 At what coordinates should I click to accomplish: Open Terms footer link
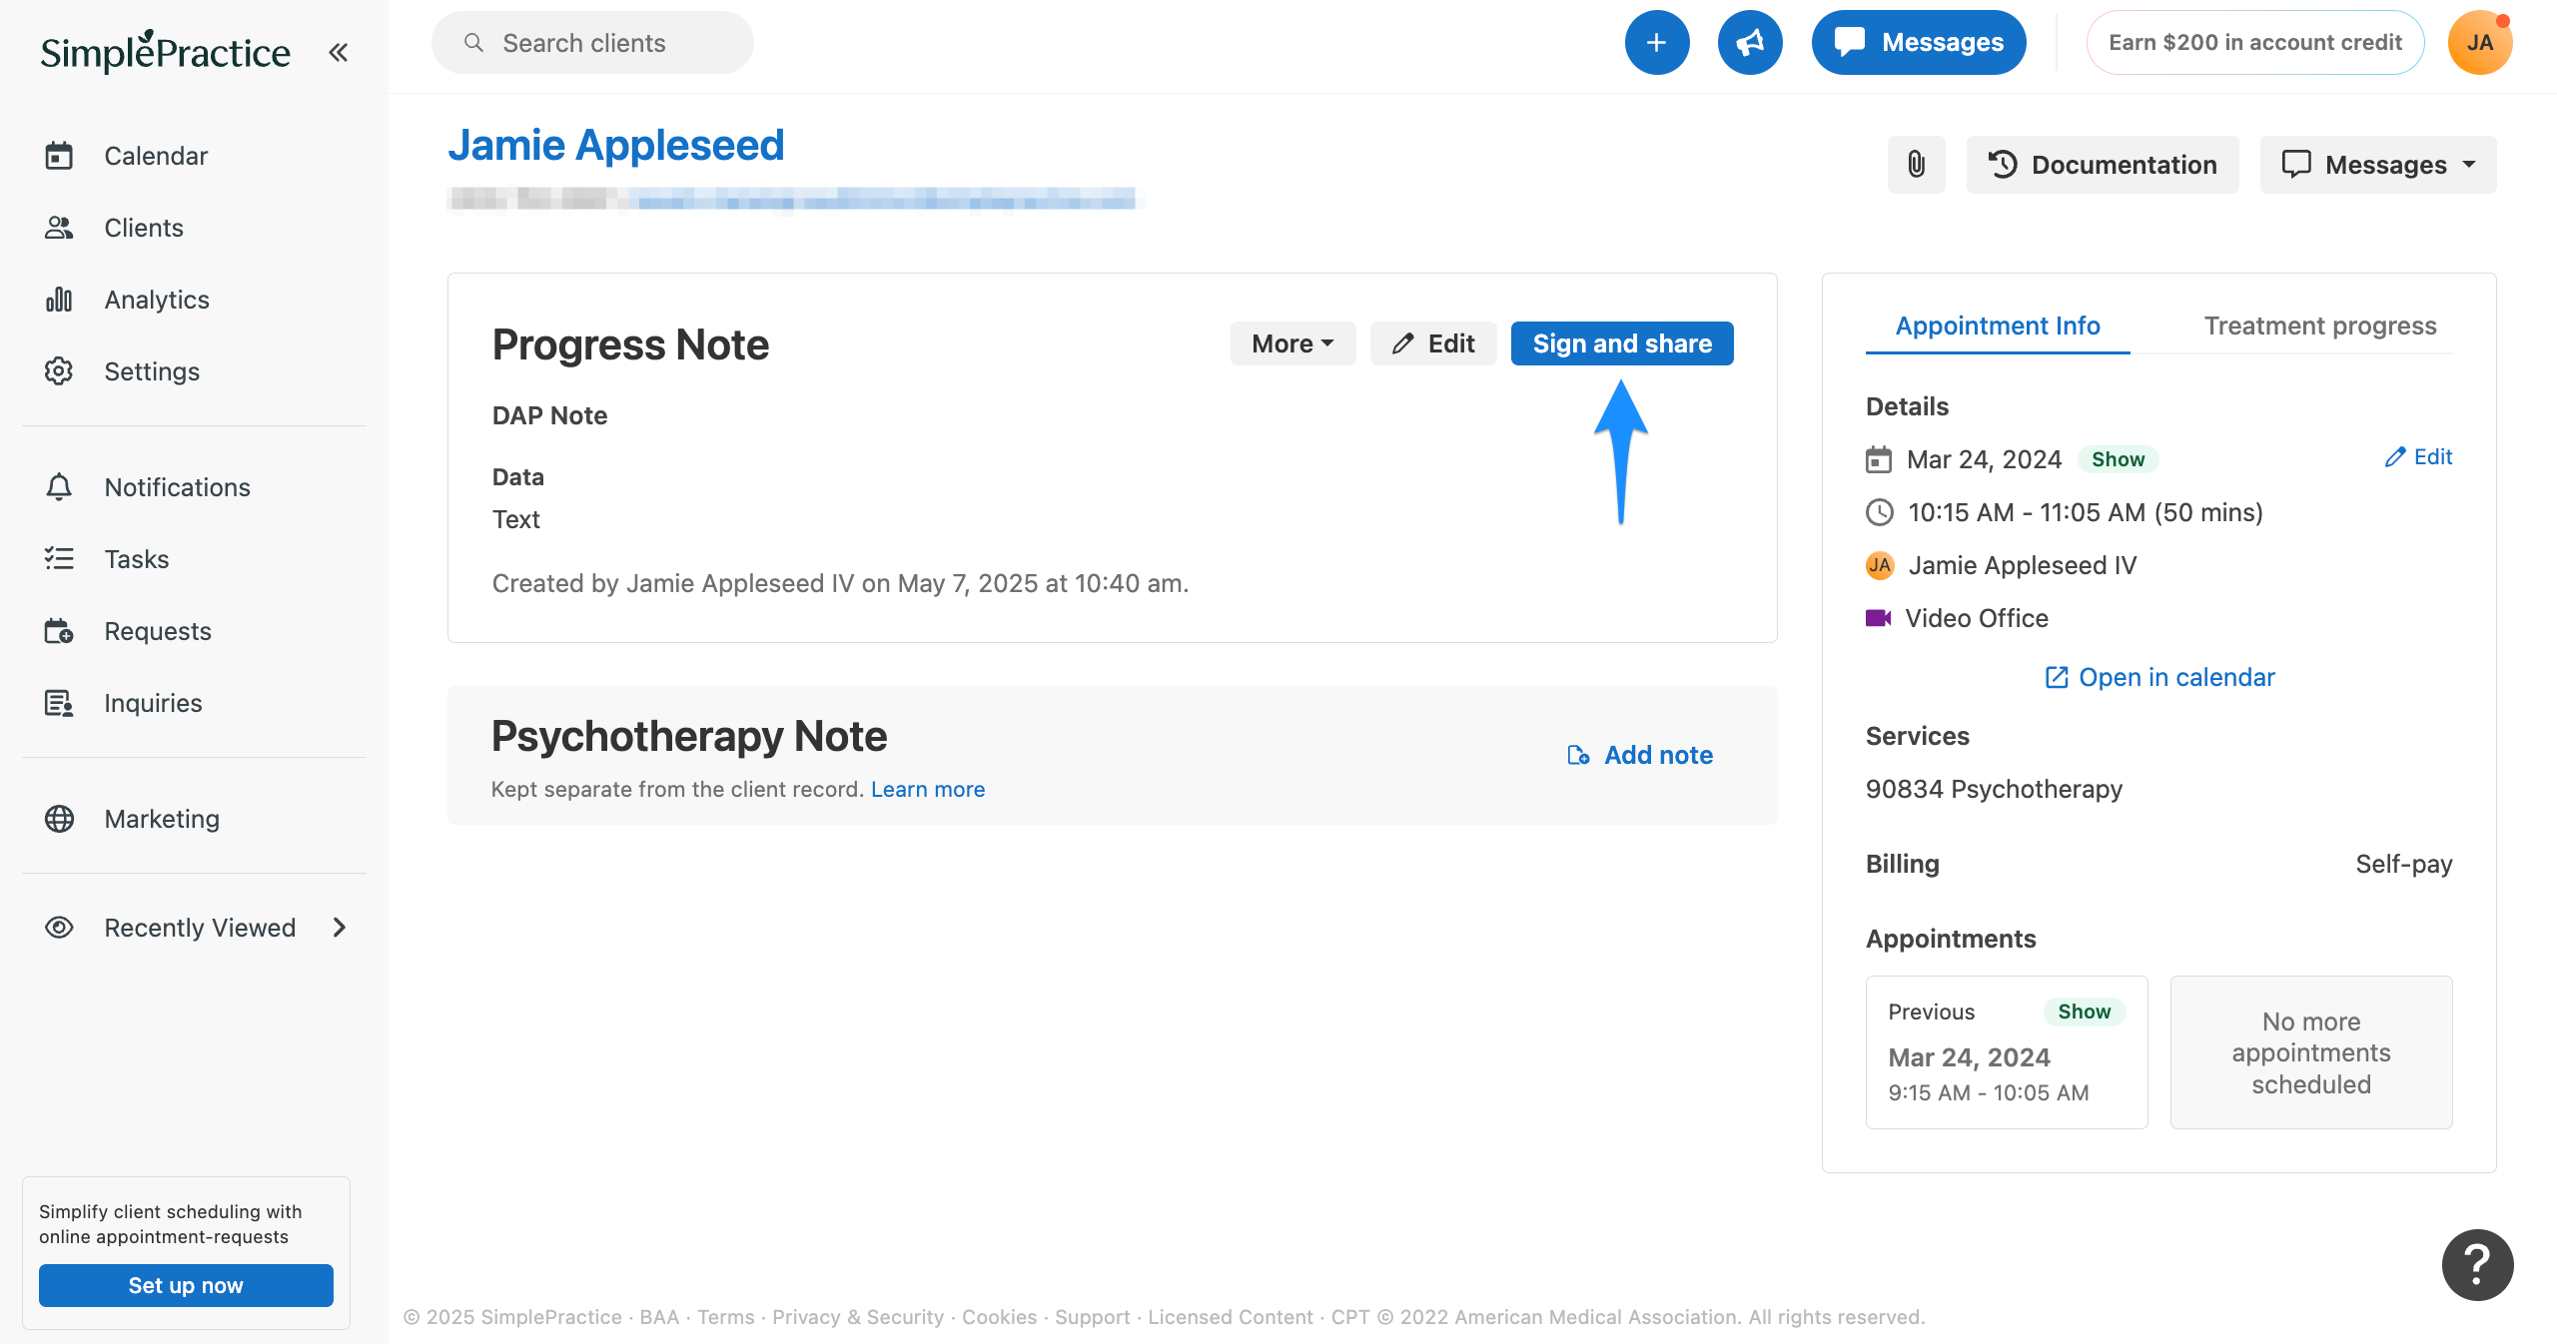(726, 1317)
